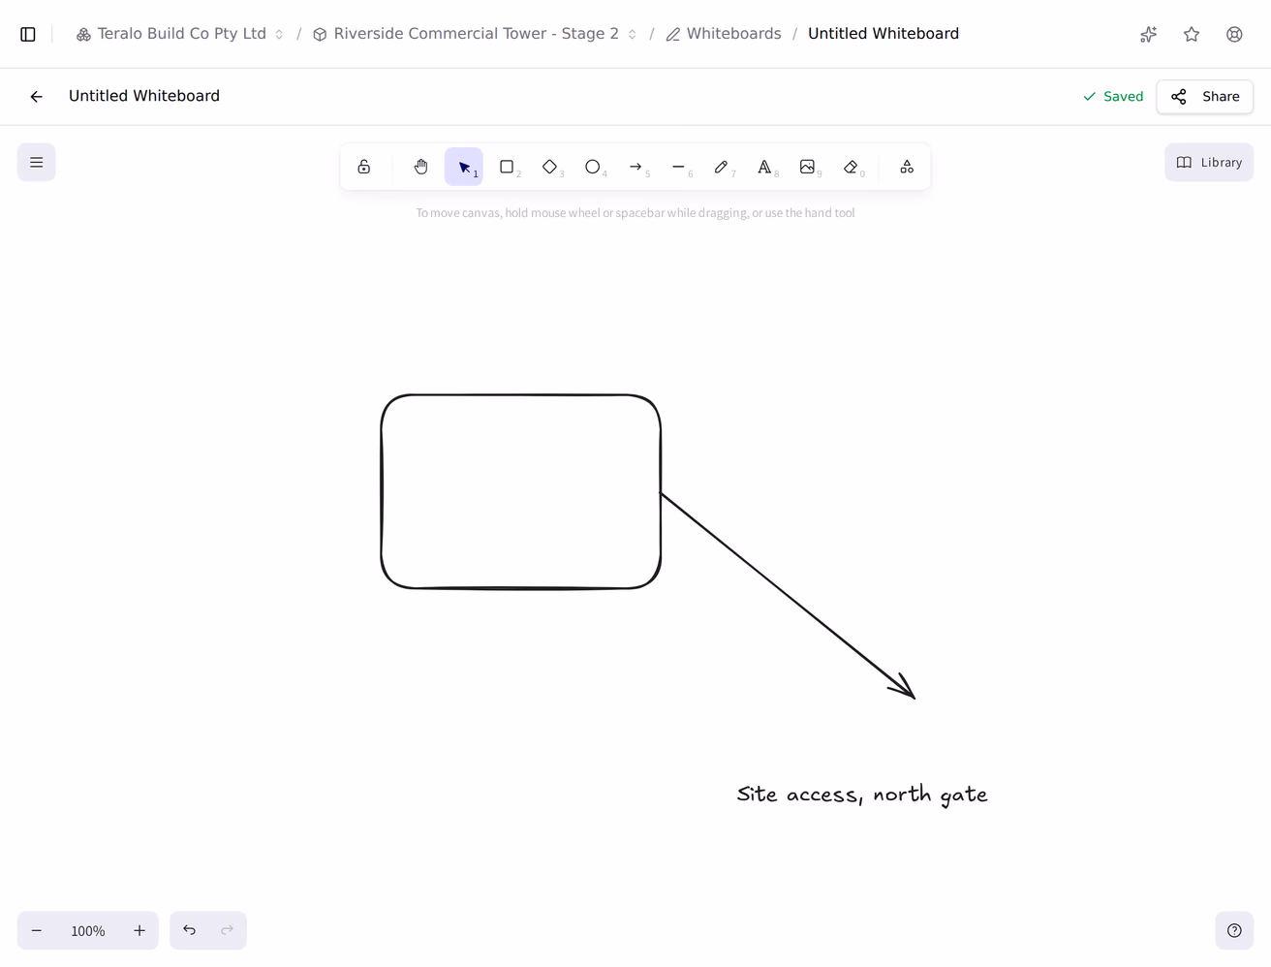
Task: Select the Ellipse tool
Action: [x=593, y=167]
